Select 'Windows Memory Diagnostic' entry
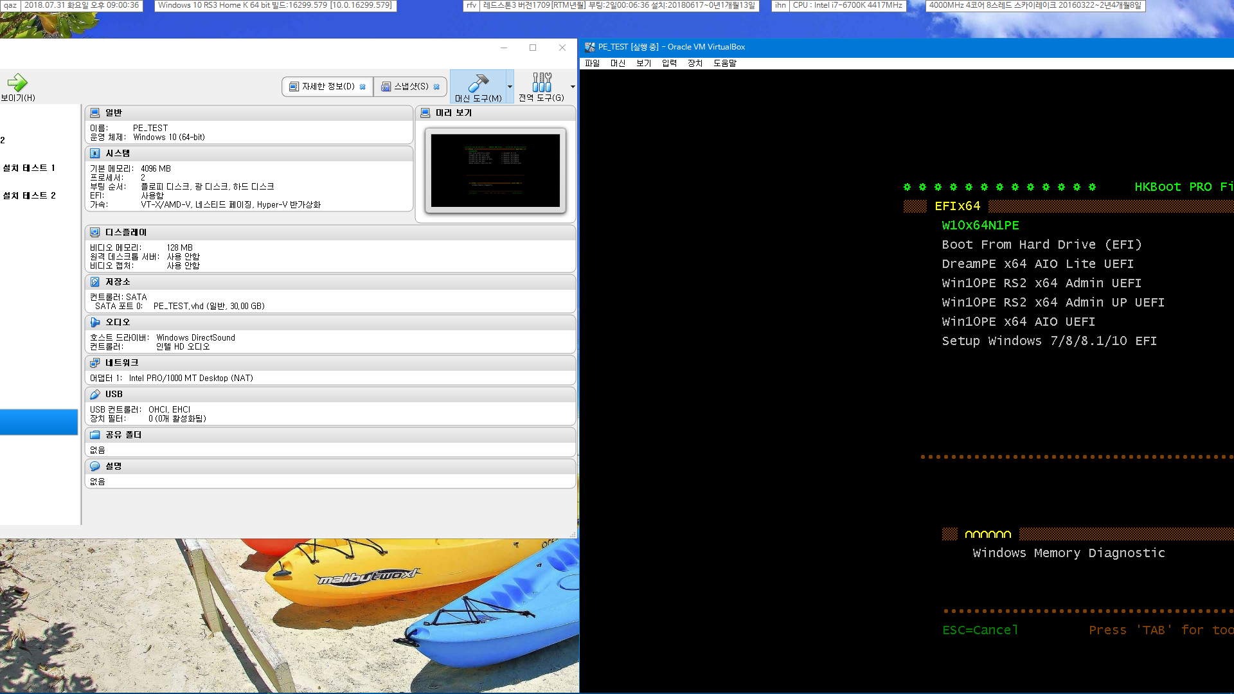Screen dimensions: 1234x694 [1068, 553]
